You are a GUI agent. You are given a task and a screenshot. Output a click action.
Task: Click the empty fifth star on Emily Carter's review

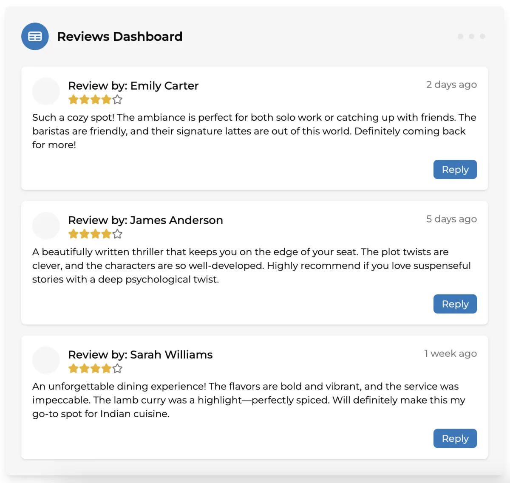118,100
